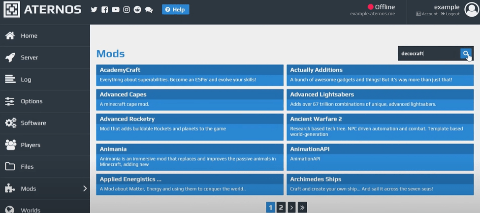Open the Facebook icon in header

[x=104, y=10]
